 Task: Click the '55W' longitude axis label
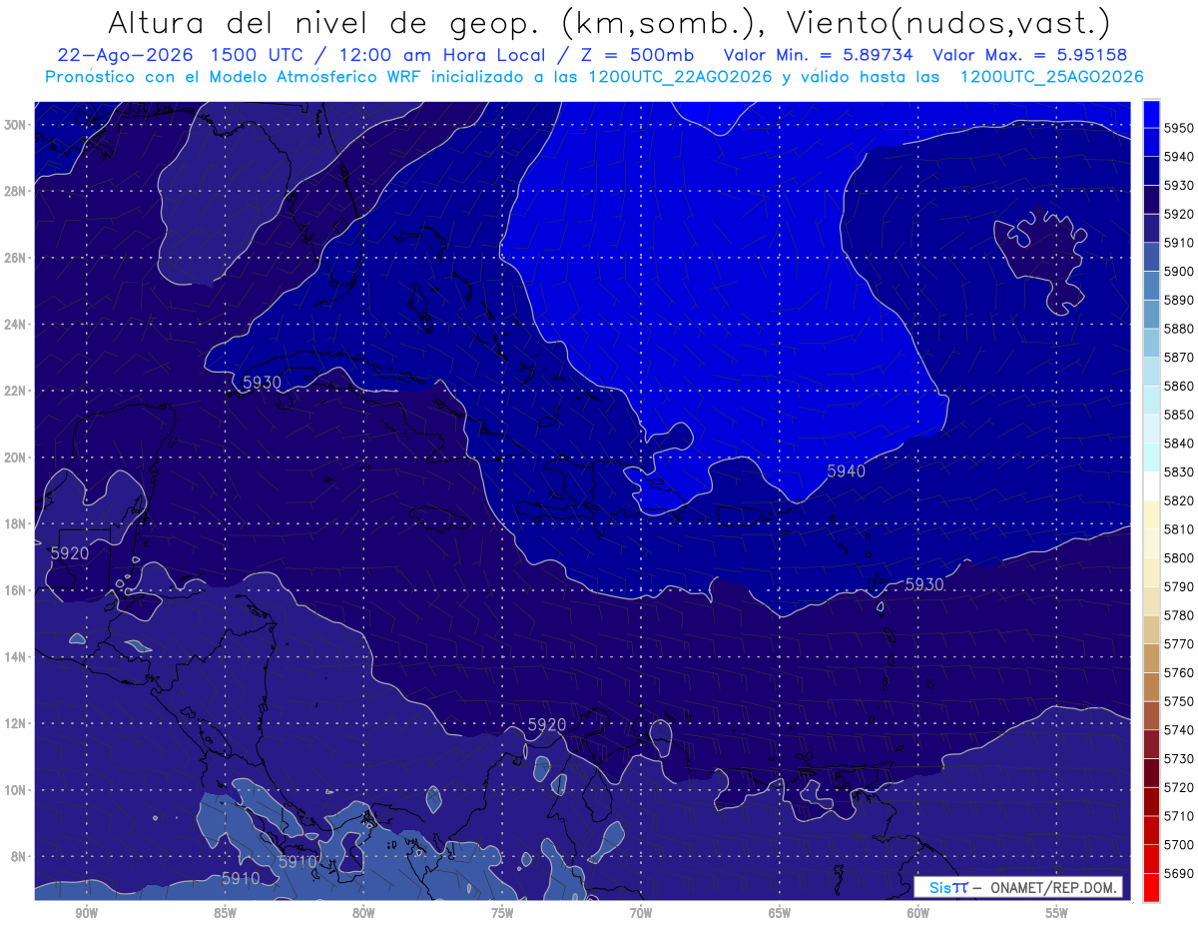pos(1057,913)
